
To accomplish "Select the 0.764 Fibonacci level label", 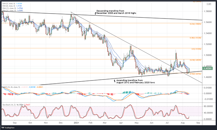I will point(195,74).
